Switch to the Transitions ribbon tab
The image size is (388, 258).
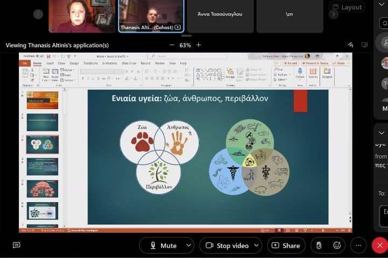click(91, 63)
